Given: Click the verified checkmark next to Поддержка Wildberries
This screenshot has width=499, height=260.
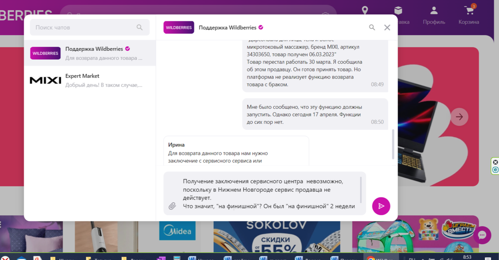Looking at the screenshot, I should coord(261,27).
